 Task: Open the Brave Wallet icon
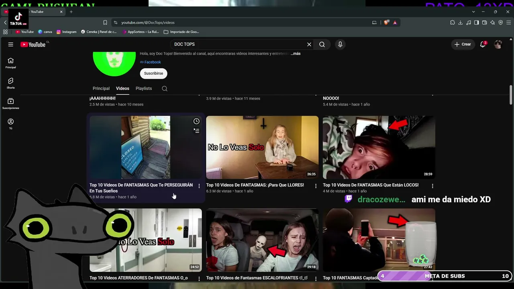point(485,22)
